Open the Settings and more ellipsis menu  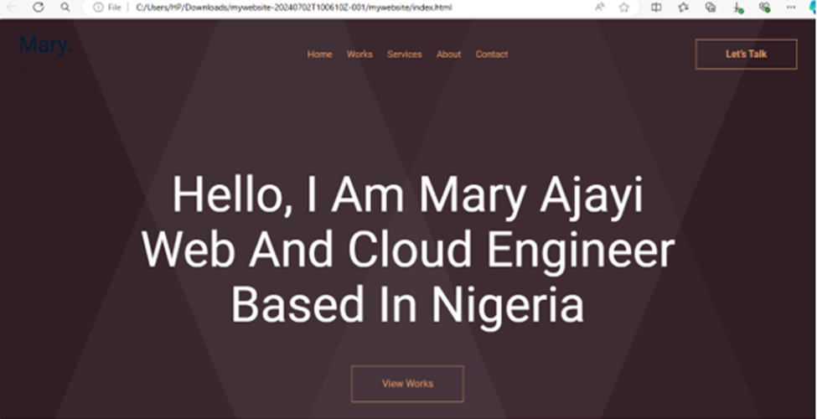(x=791, y=7)
